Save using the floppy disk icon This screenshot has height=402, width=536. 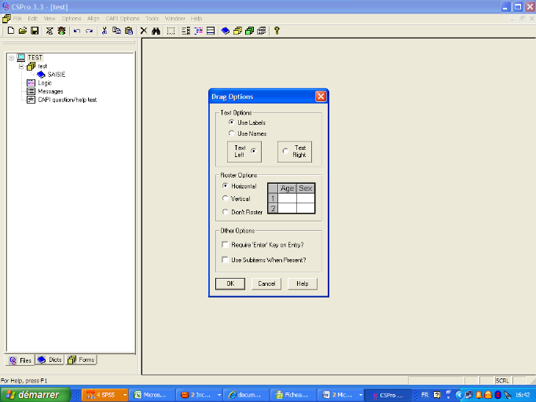pos(35,31)
